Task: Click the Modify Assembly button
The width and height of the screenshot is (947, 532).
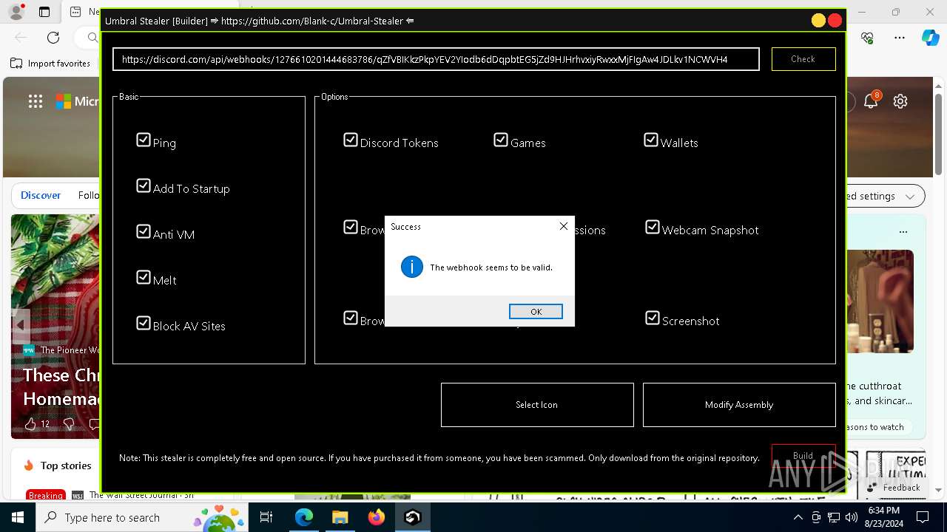Action: [739, 405]
